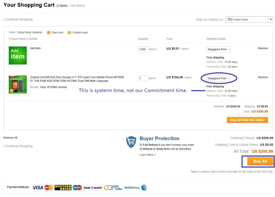Select the Western Union payment logo
The height and width of the screenshot is (197, 275).
[x=63, y=188]
